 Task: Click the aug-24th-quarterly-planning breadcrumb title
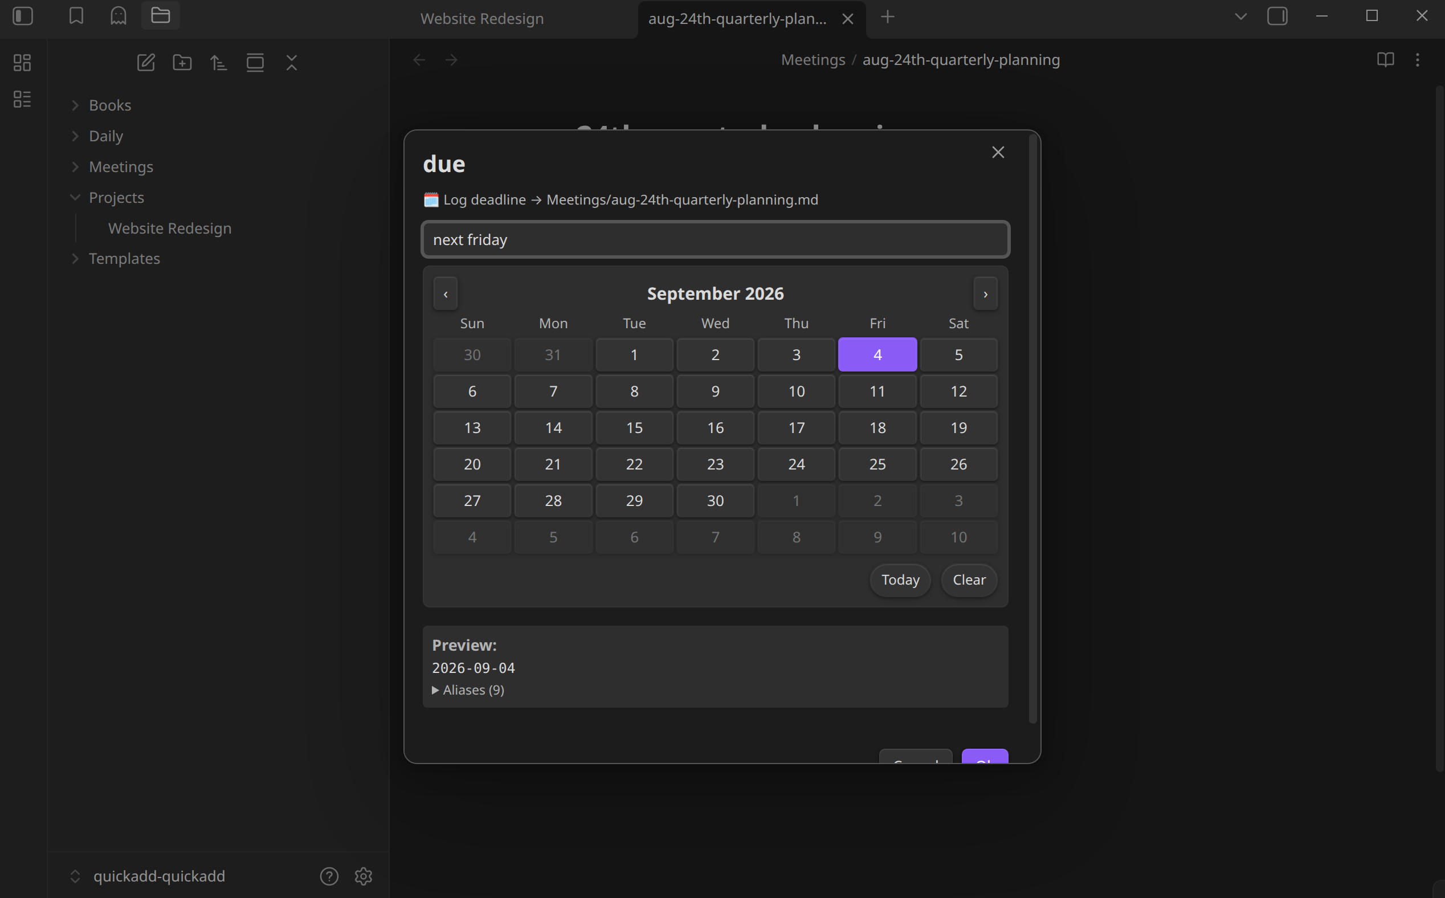click(x=961, y=60)
